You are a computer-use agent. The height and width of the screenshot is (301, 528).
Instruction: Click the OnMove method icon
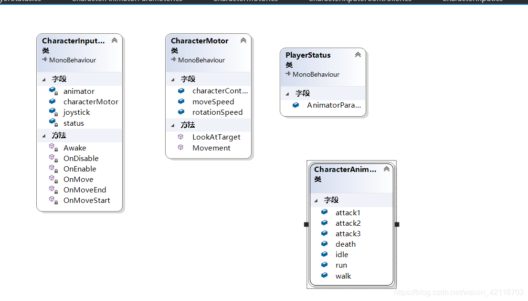53,179
